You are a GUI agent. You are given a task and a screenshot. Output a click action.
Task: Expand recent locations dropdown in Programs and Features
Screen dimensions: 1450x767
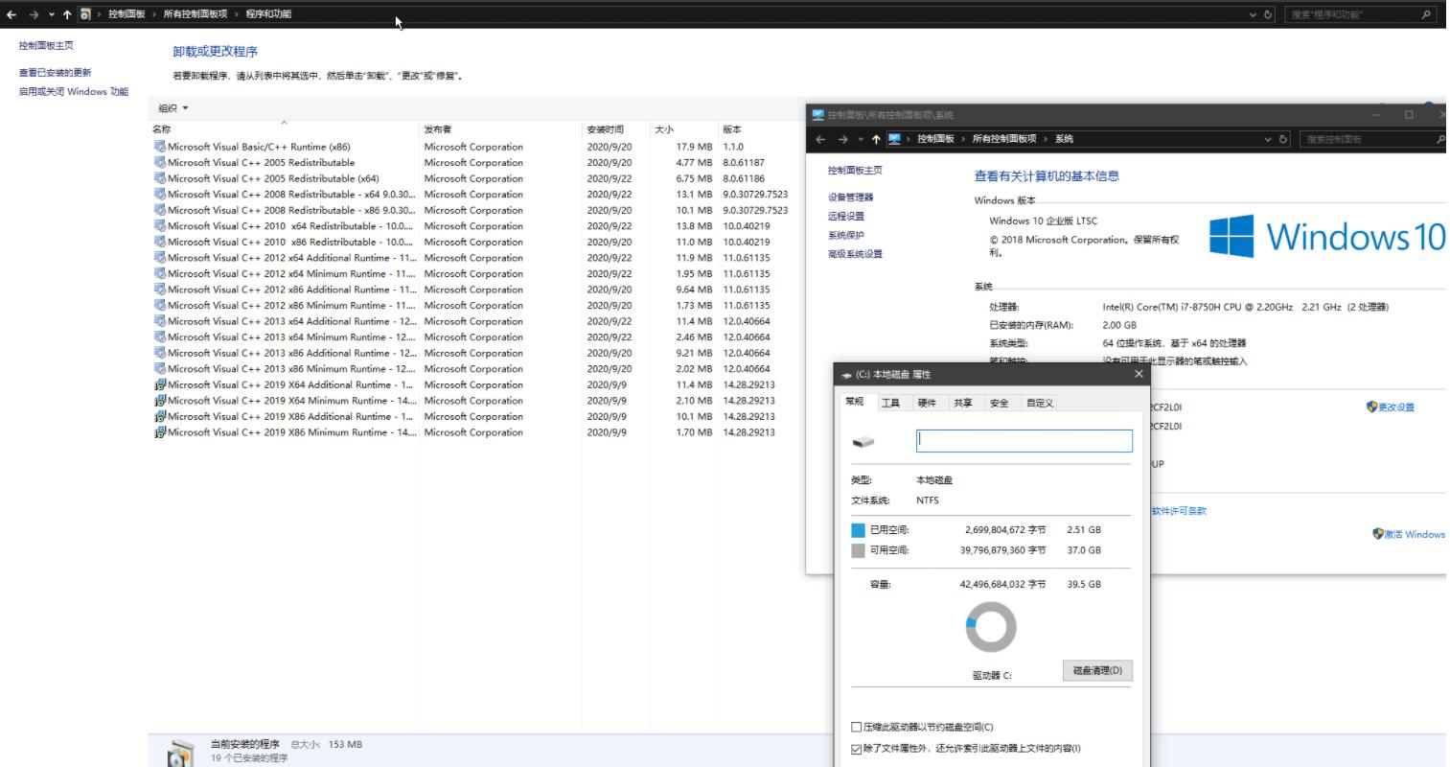click(52, 14)
